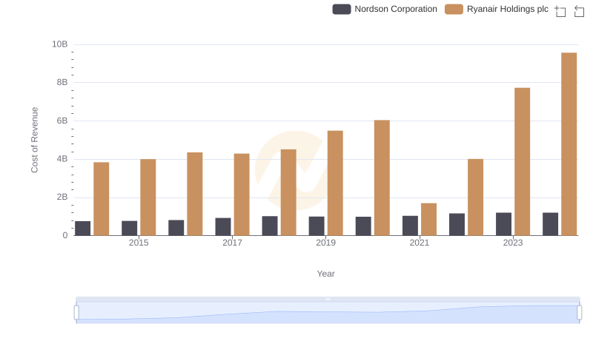Viewport: 593px width, 341px height.
Task: Toggle the Ryanair Holdings plc legend series
Action: pos(497,9)
